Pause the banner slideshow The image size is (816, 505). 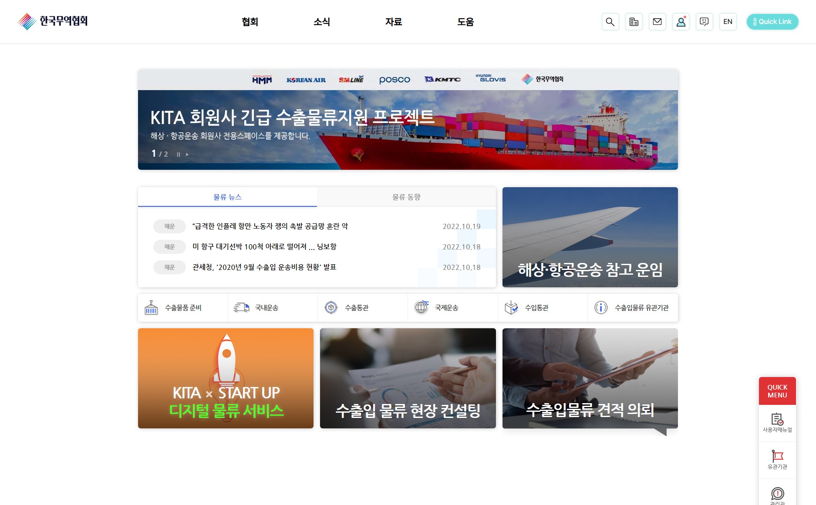(x=178, y=155)
